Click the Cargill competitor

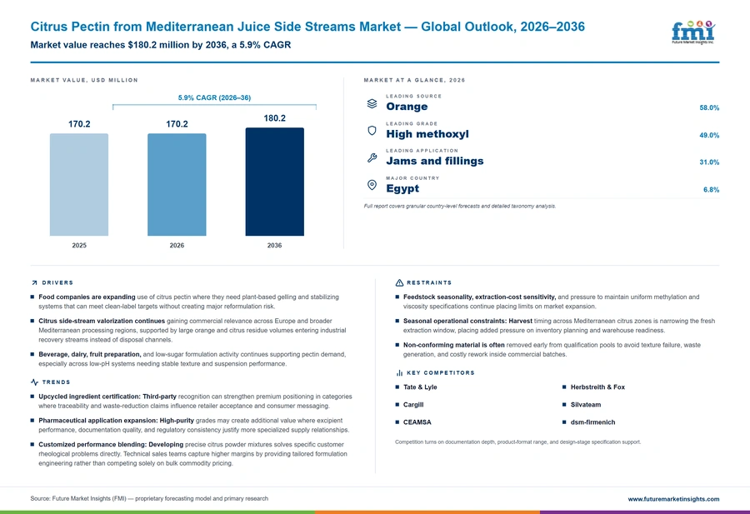pyautogui.click(x=413, y=405)
